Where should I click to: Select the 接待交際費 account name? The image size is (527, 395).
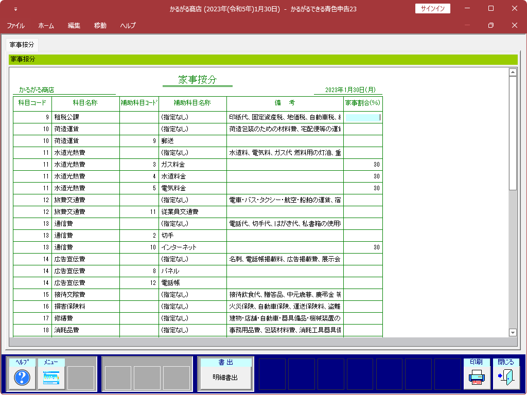tap(70, 295)
